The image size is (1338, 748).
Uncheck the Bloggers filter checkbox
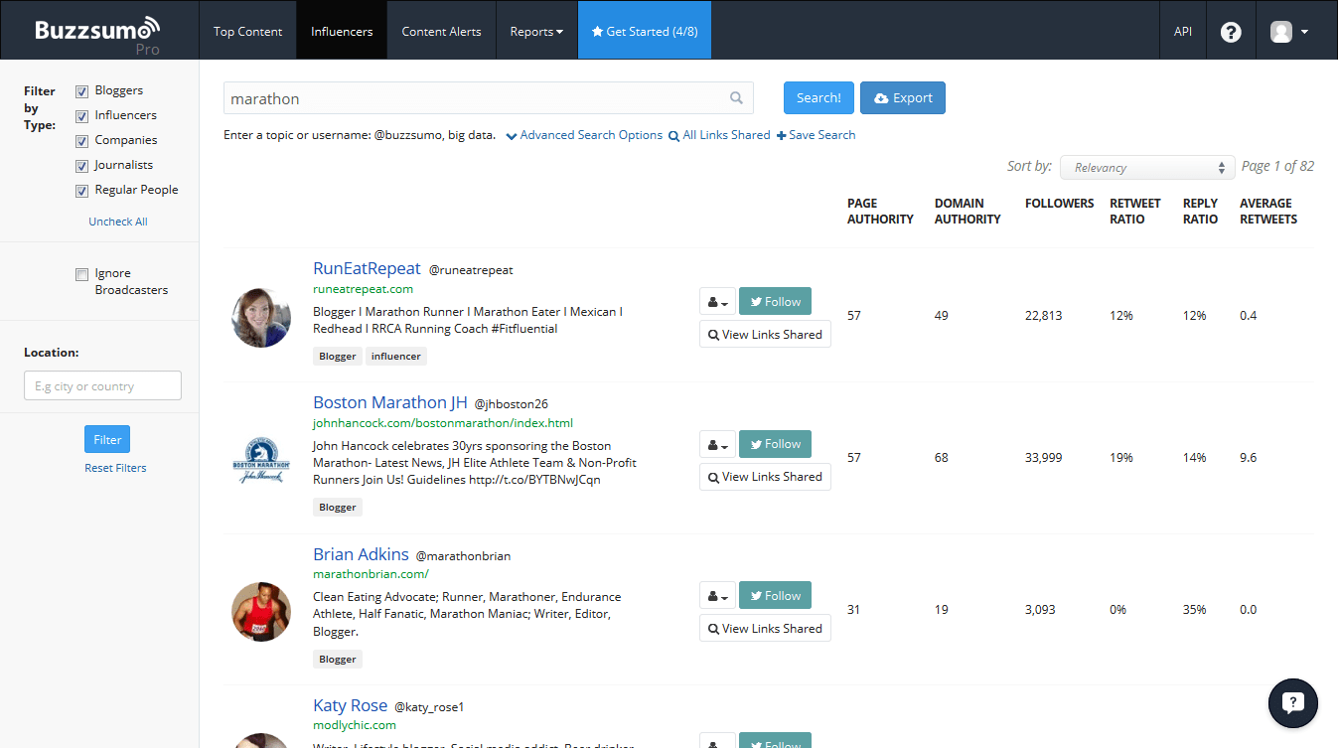[81, 90]
